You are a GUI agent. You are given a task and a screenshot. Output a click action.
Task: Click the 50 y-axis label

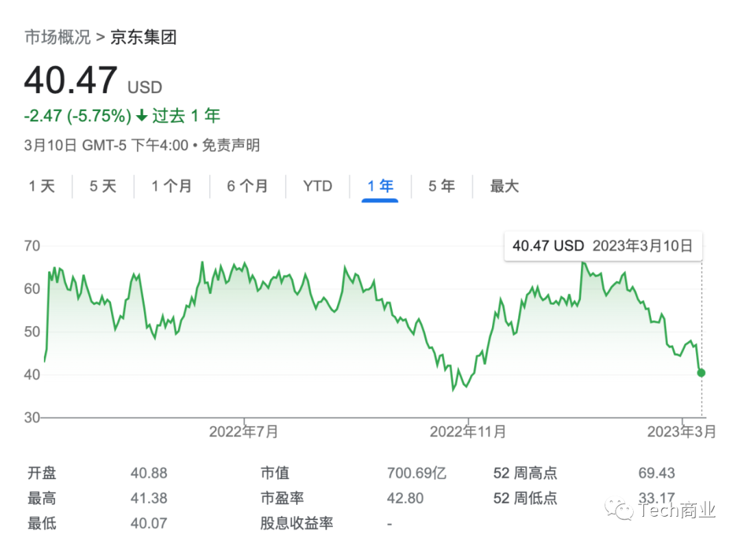pyautogui.click(x=32, y=332)
